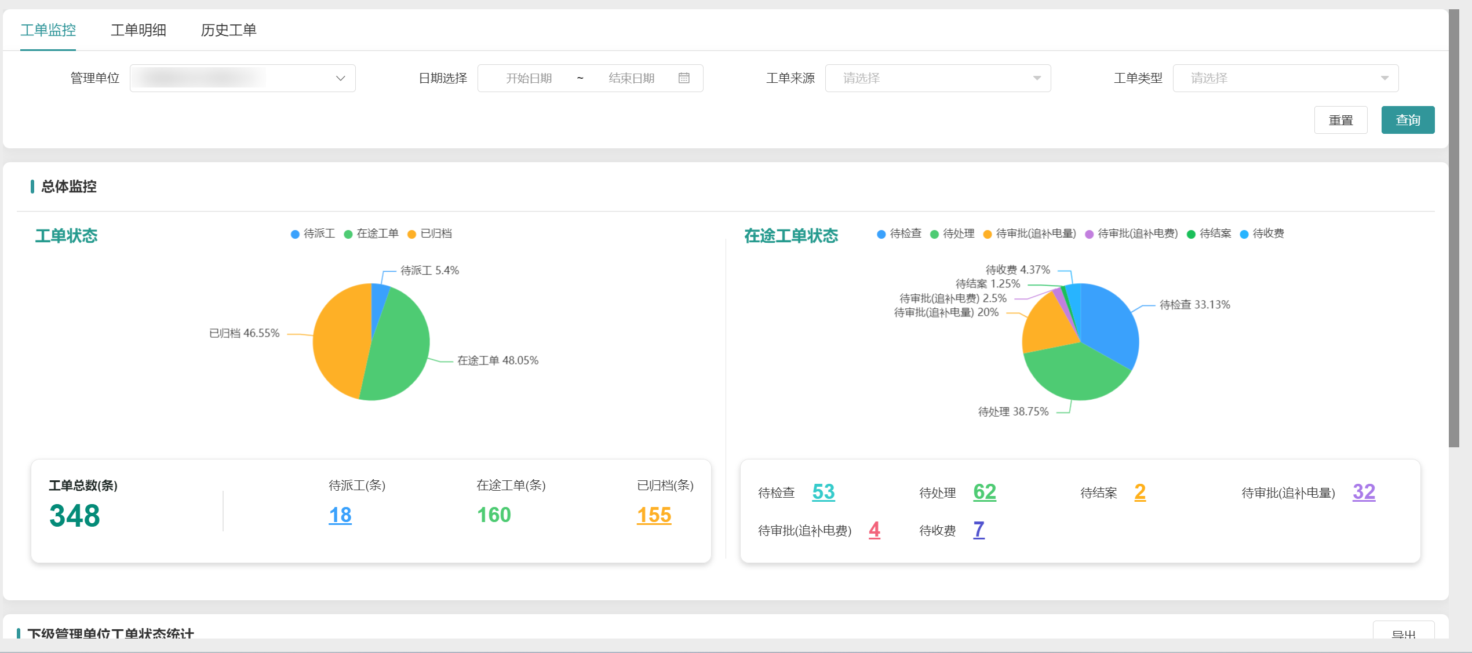The height and width of the screenshot is (653, 1472).
Task: Toggle the 在途工单 legend item
Action: (371, 234)
